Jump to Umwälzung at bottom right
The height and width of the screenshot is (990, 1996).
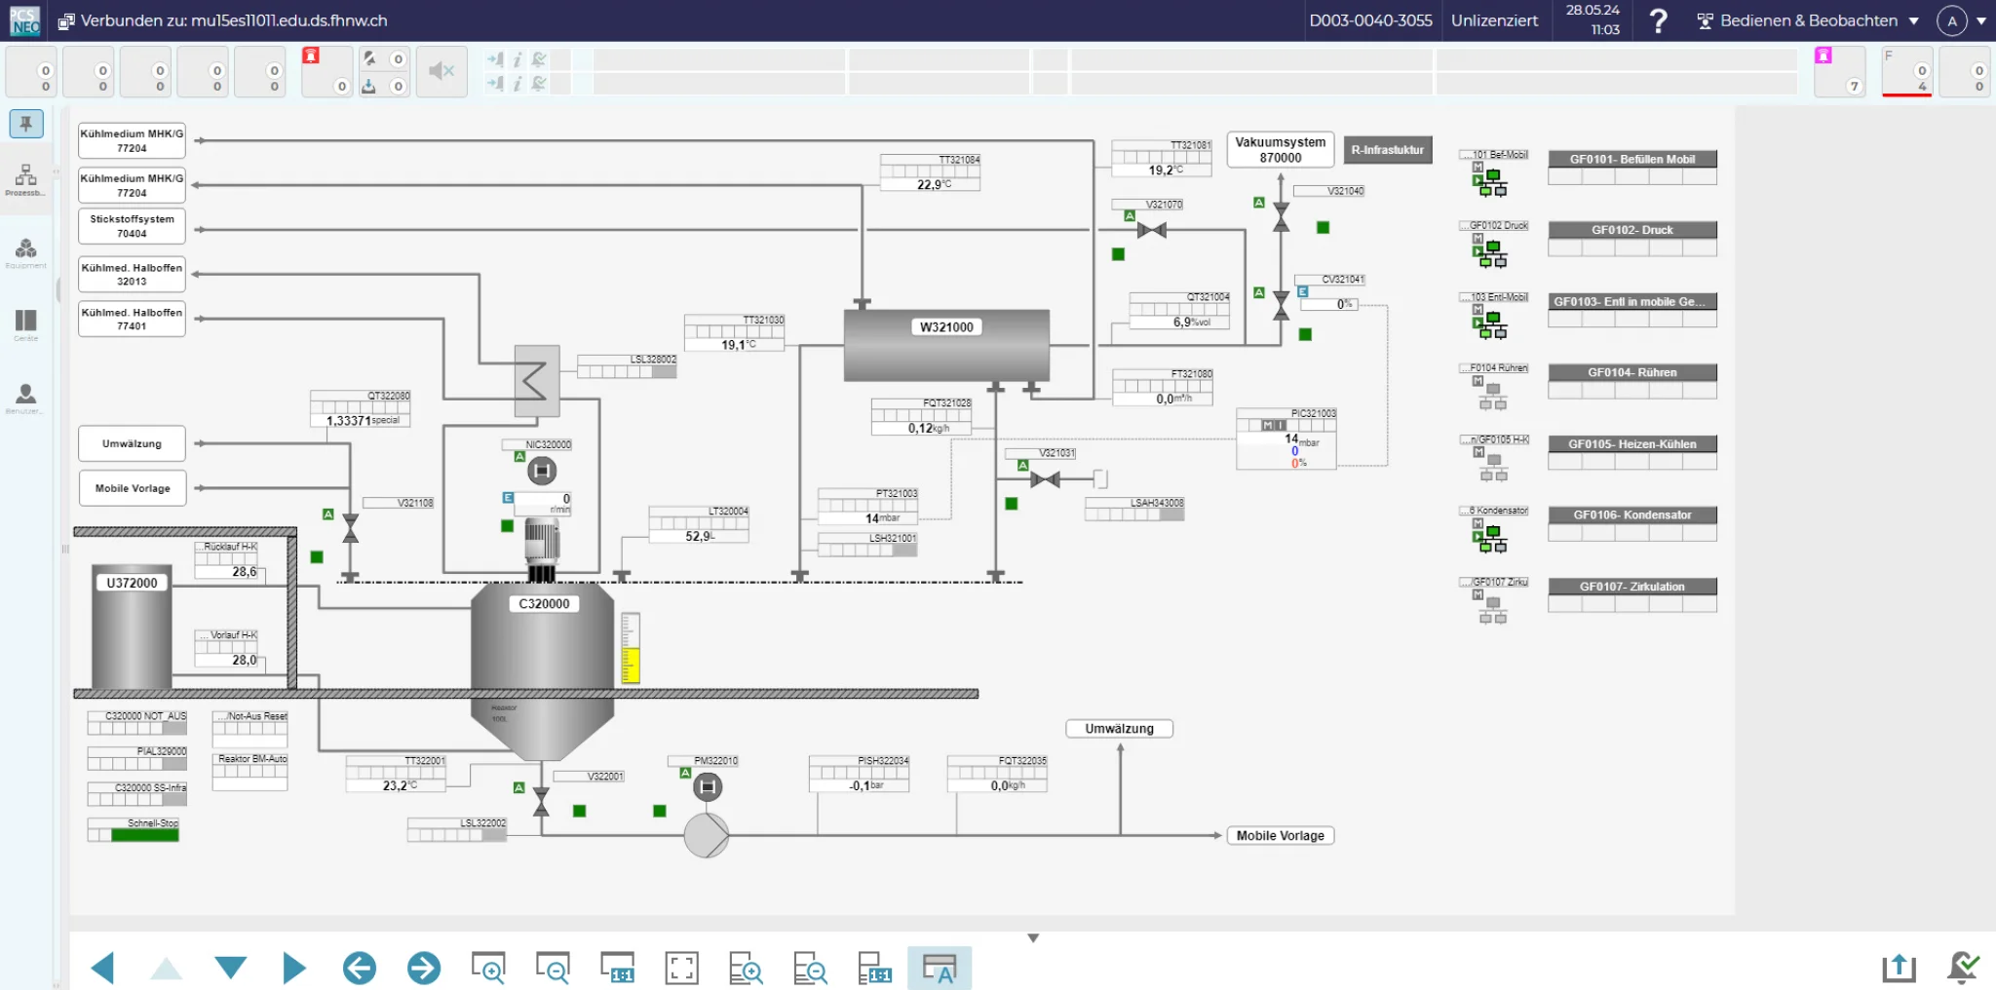1120,729
